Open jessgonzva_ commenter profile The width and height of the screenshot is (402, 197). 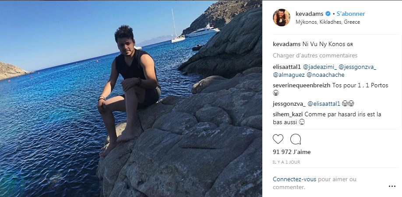(x=289, y=104)
